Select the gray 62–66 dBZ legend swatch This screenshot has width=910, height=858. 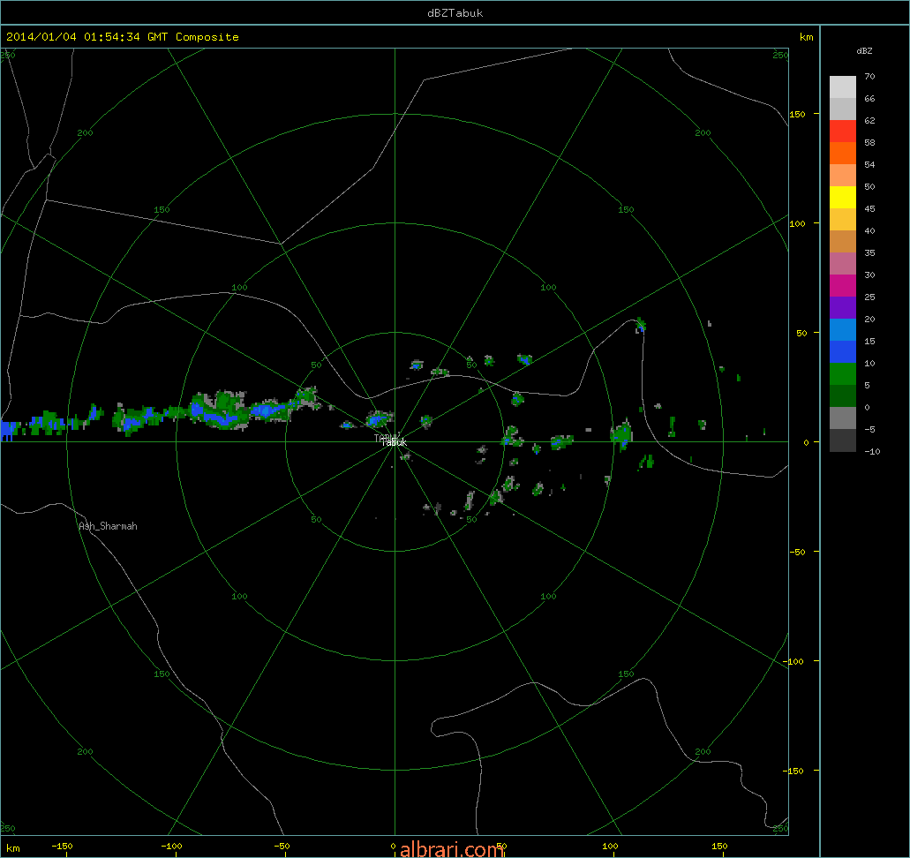click(x=842, y=109)
